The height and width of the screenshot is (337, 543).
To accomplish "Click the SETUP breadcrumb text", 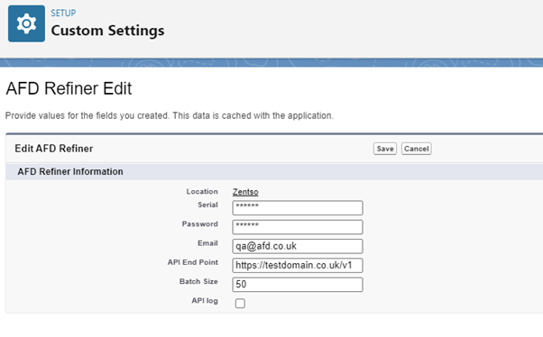I will pyautogui.click(x=63, y=14).
